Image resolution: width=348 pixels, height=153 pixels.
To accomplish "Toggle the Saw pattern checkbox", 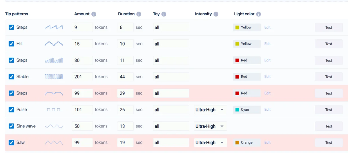I will coord(11,143).
